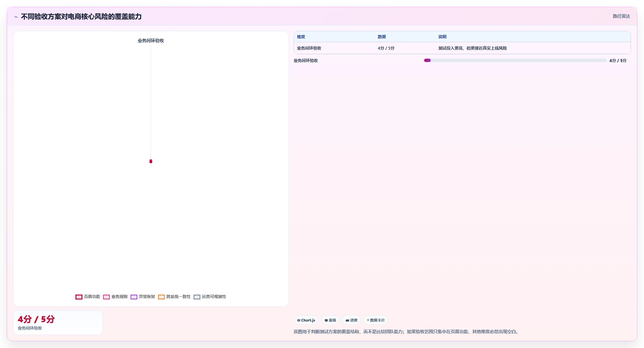
Task: Click the red radar data point
Action: point(151,161)
